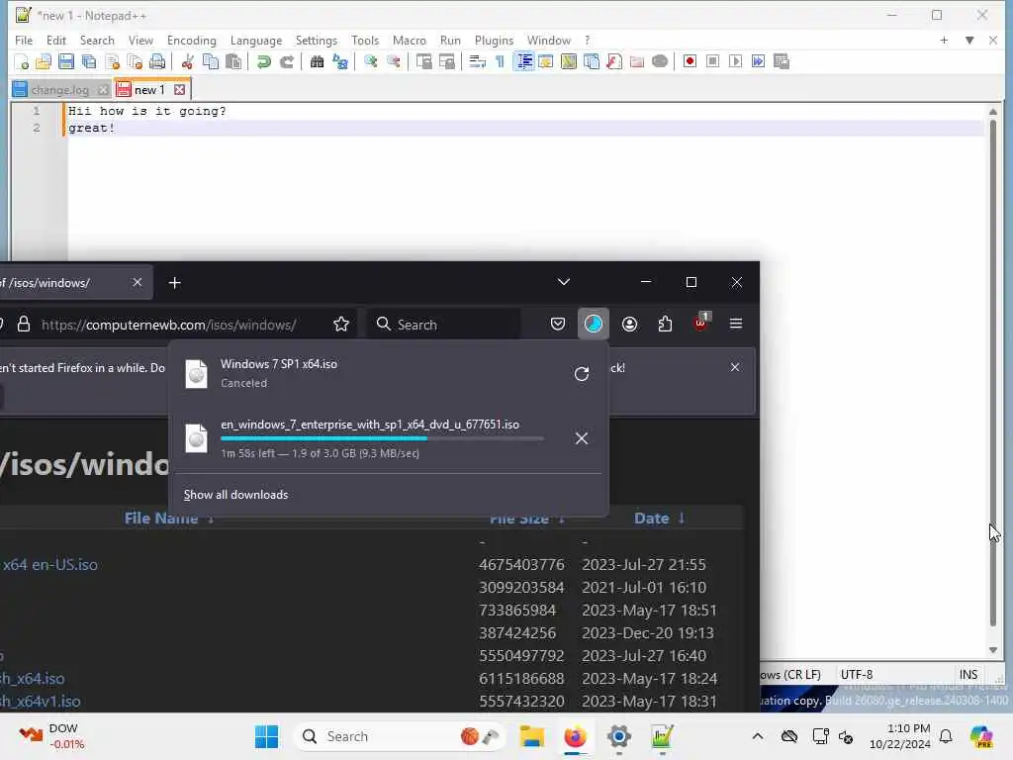Undo last edit with green arrow
Viewport: 1013px width, 760px height.
(263, 61)
